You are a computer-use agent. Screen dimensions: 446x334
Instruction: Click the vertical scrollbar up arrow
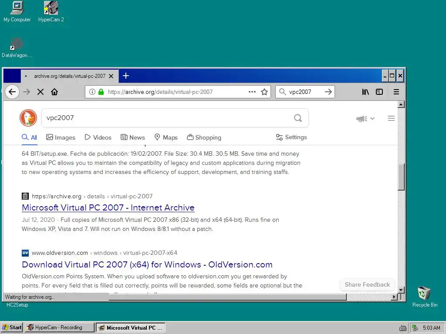click(x=401, y=104)
